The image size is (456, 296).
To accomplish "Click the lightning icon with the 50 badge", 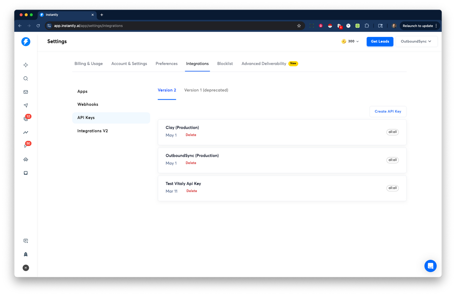I will click(x=26, y=145).
